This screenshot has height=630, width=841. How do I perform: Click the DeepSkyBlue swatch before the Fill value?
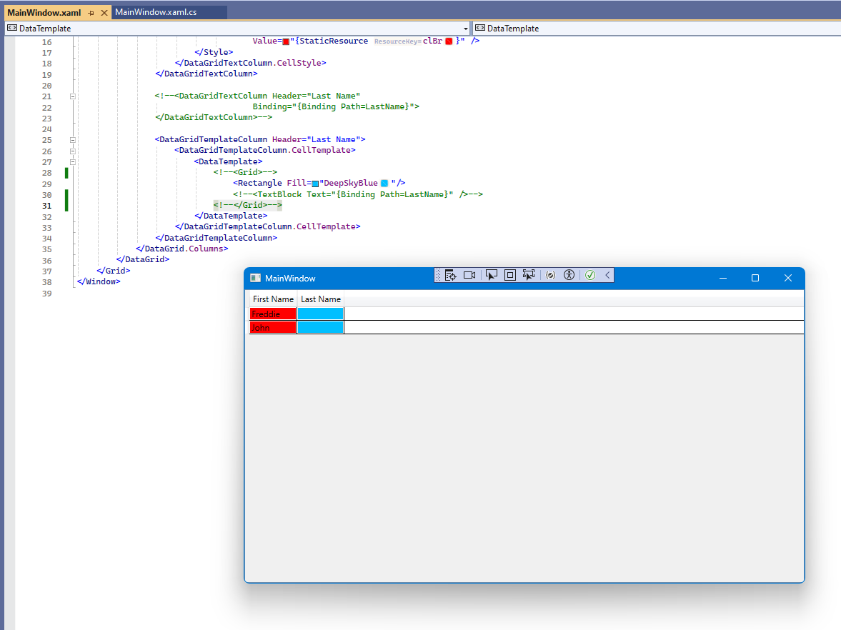pos(315,184)
